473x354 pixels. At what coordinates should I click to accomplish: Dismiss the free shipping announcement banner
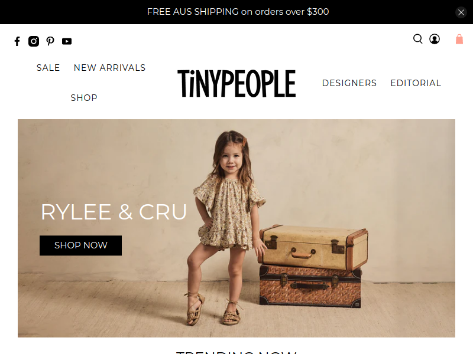click(x=461, y=12)
